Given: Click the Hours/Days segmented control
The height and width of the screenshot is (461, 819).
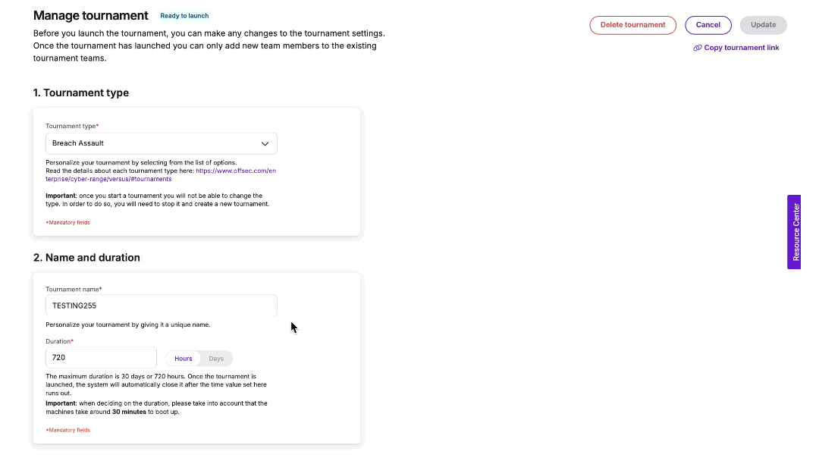Looking at the screenshot, I should click(x=199, y=358).
